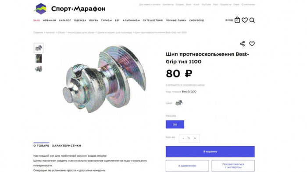307x172 pixels.
Task: Share this product via share icon
Action: click(x=243, y=44)
